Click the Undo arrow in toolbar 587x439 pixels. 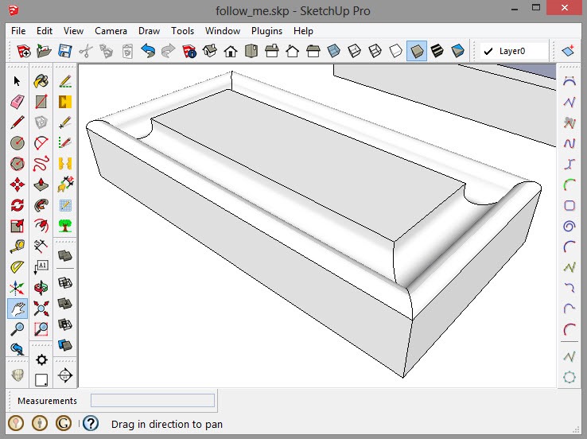point(148,52)
